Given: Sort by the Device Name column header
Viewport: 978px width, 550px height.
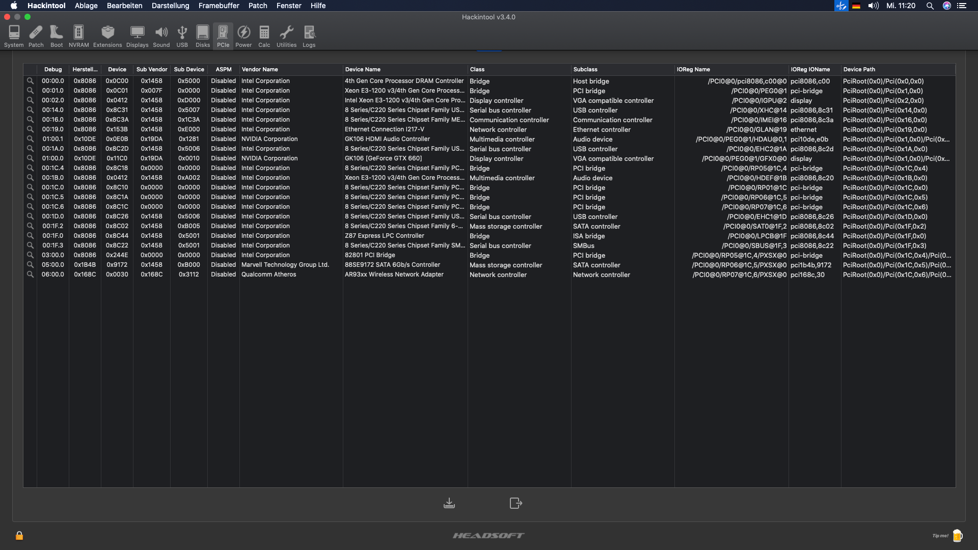Looking at the screenshot, I should tap(363, 69).
